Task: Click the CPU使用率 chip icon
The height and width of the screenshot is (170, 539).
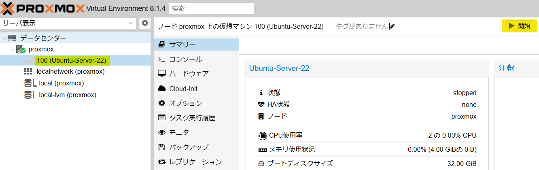Action: click(262, 135)
